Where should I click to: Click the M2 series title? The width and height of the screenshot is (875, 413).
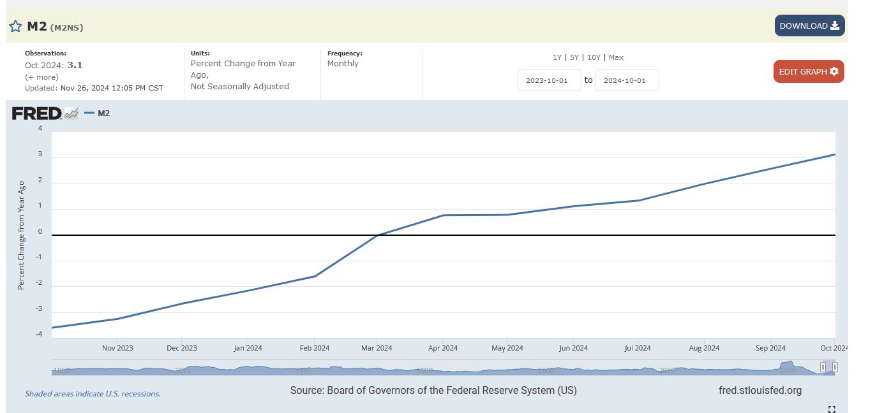click(37, 26)
